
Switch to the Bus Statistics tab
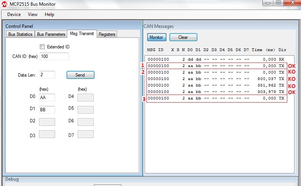click(x=20, y=34)
